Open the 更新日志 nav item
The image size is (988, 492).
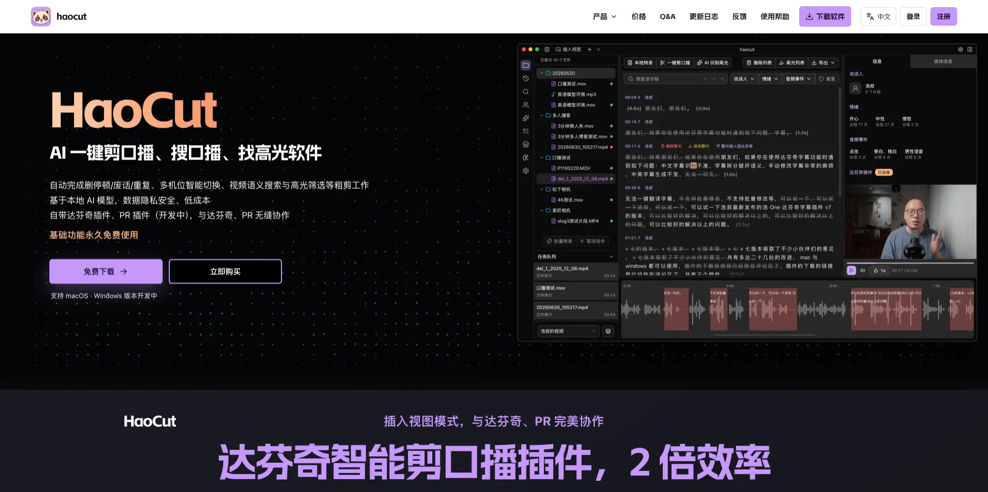(x=703, y=16)
